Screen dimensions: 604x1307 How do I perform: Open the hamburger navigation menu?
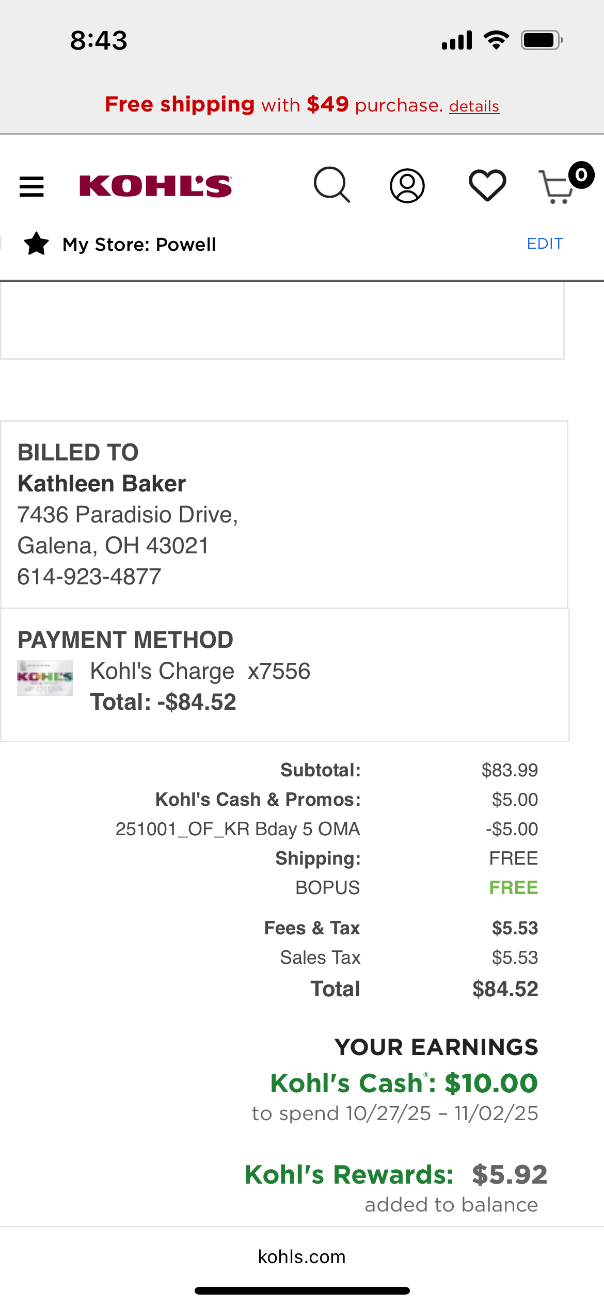(31, 186)
